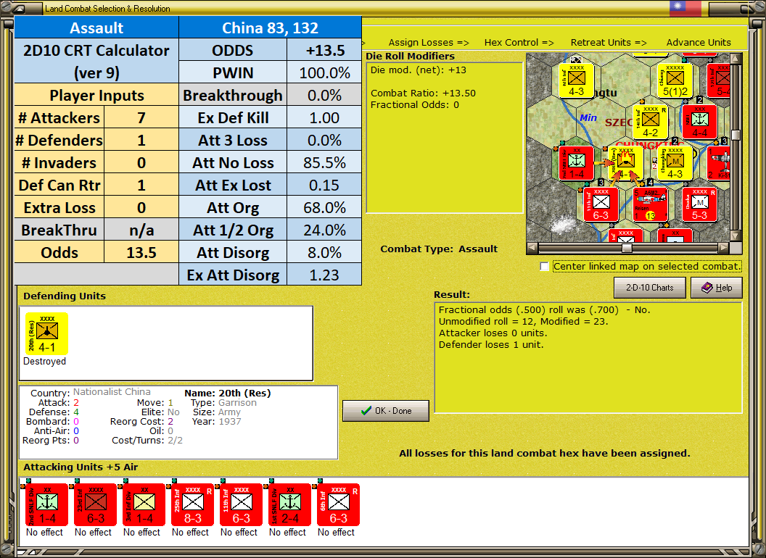Click the Att No Loss value 85.5%

[324, 162]
